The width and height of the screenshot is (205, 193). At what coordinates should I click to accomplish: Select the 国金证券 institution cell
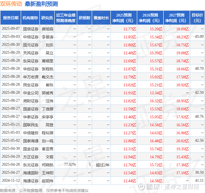pos(31,149)
